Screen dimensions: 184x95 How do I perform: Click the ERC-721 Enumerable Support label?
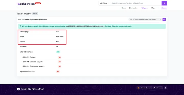34,66
